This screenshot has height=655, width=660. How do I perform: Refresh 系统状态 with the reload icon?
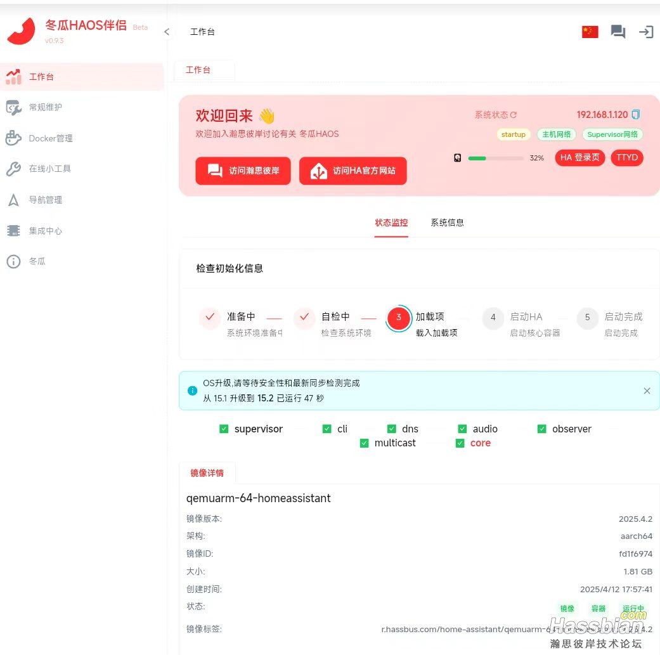click(x=514, y=115)
